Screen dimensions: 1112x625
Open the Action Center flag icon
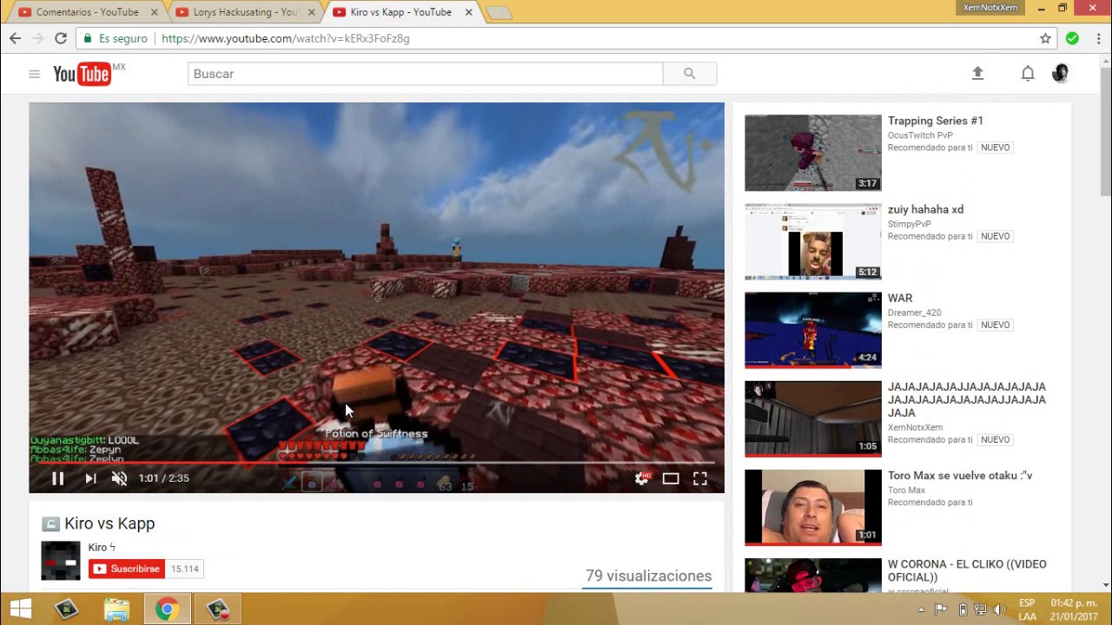tap(941, 609)
